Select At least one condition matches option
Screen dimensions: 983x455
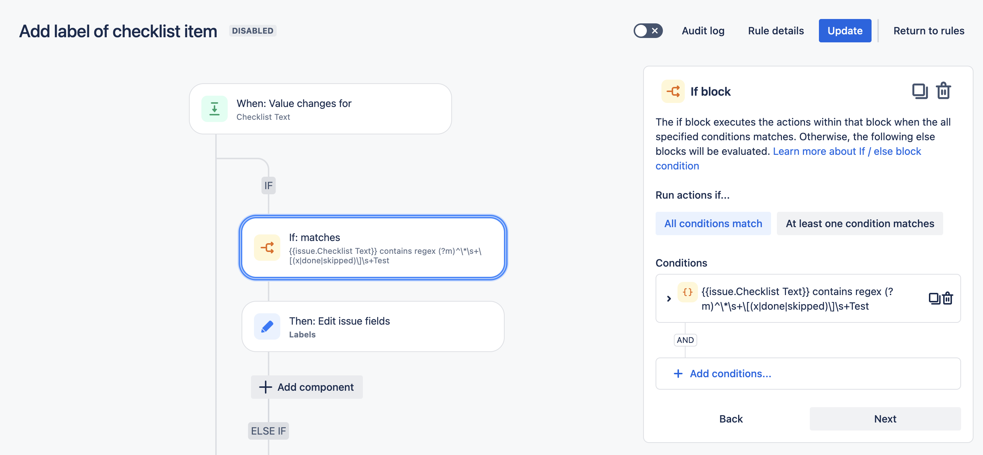coord(859,223)
